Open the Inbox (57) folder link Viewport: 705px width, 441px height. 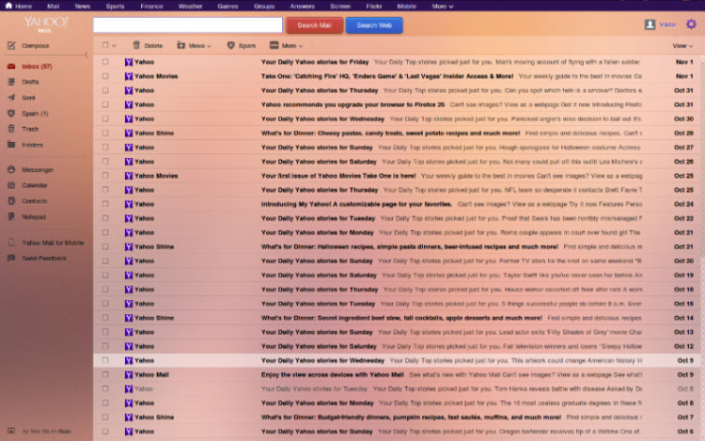point(37,66)
